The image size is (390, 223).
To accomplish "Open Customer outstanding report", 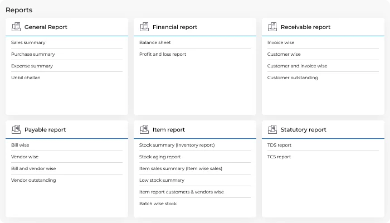I will pos(292,77).
